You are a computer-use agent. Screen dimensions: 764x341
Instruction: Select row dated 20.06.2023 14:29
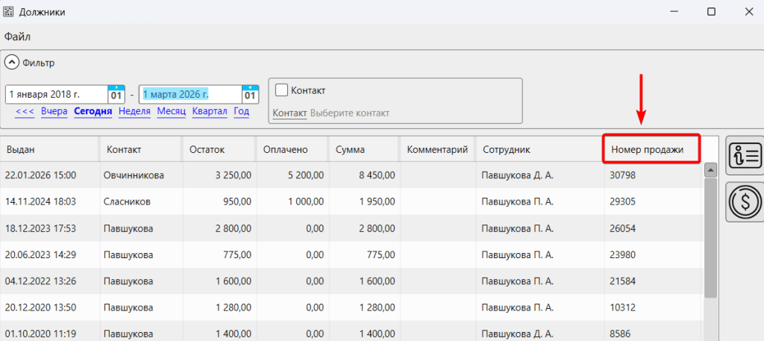click(351, 254)
